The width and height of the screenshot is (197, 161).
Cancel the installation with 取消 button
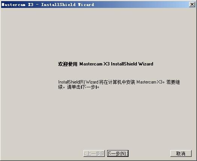click(x=181, y=153)
